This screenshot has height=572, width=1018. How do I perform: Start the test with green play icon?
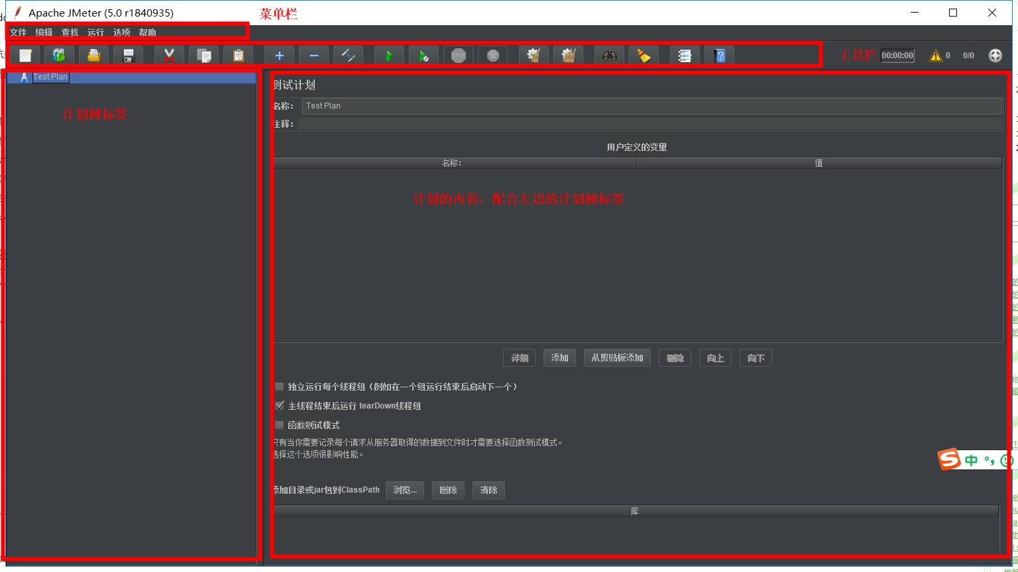click(x=390, y=56)
